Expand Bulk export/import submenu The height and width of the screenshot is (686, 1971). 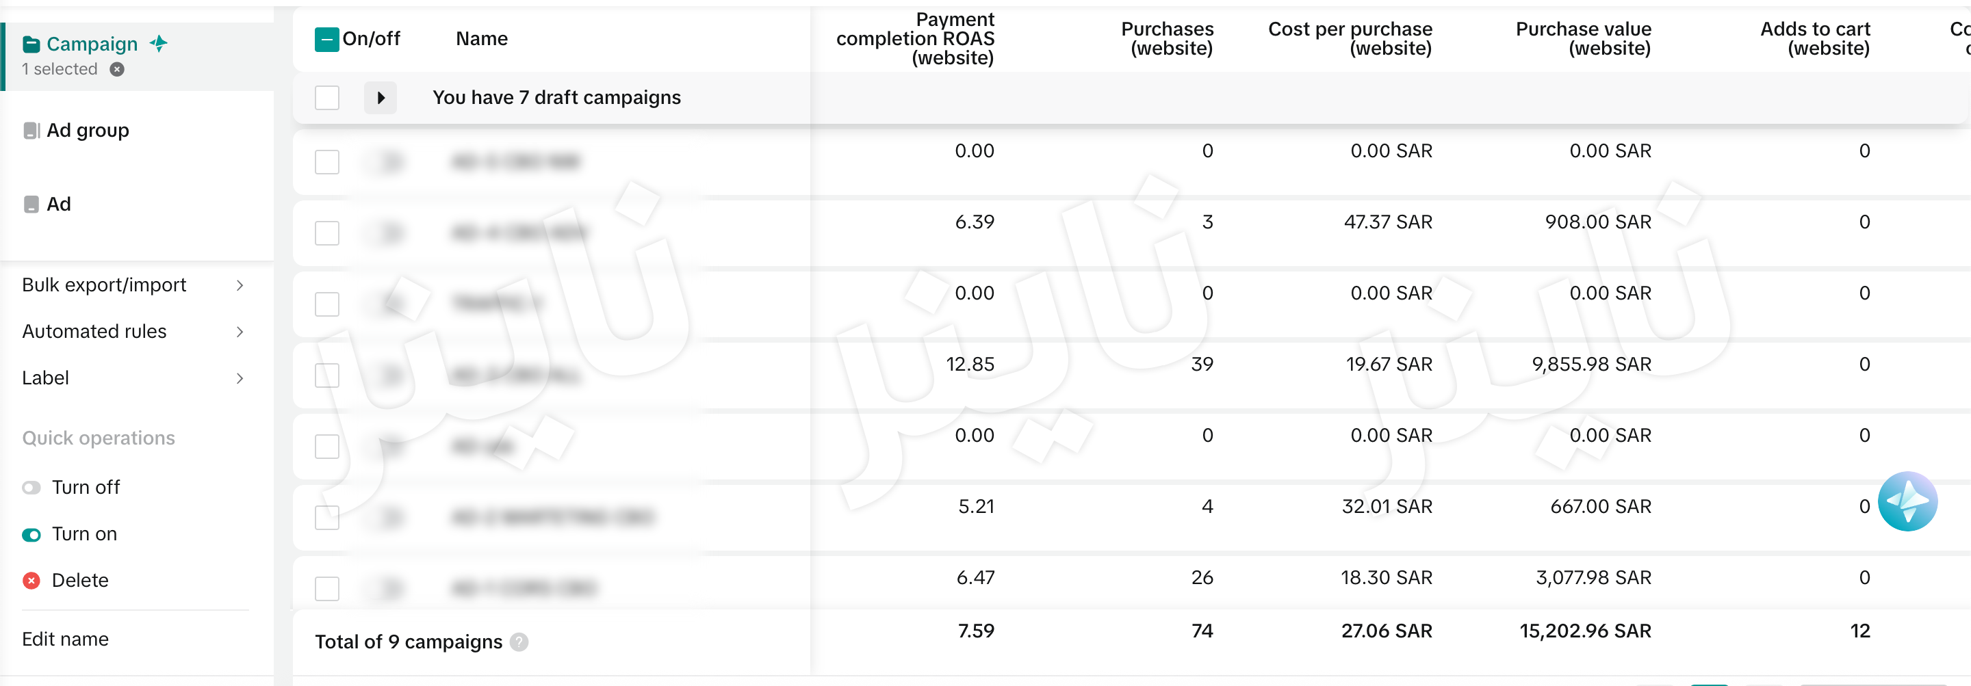240,285
